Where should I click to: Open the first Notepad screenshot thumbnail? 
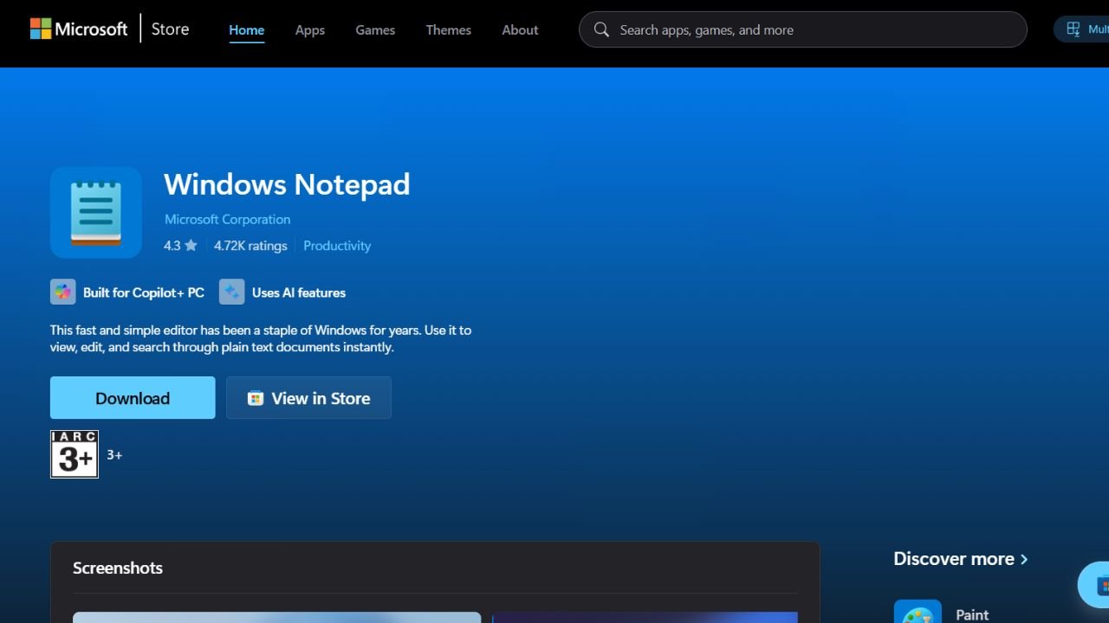pyautogui.click(x=277, y=618)
